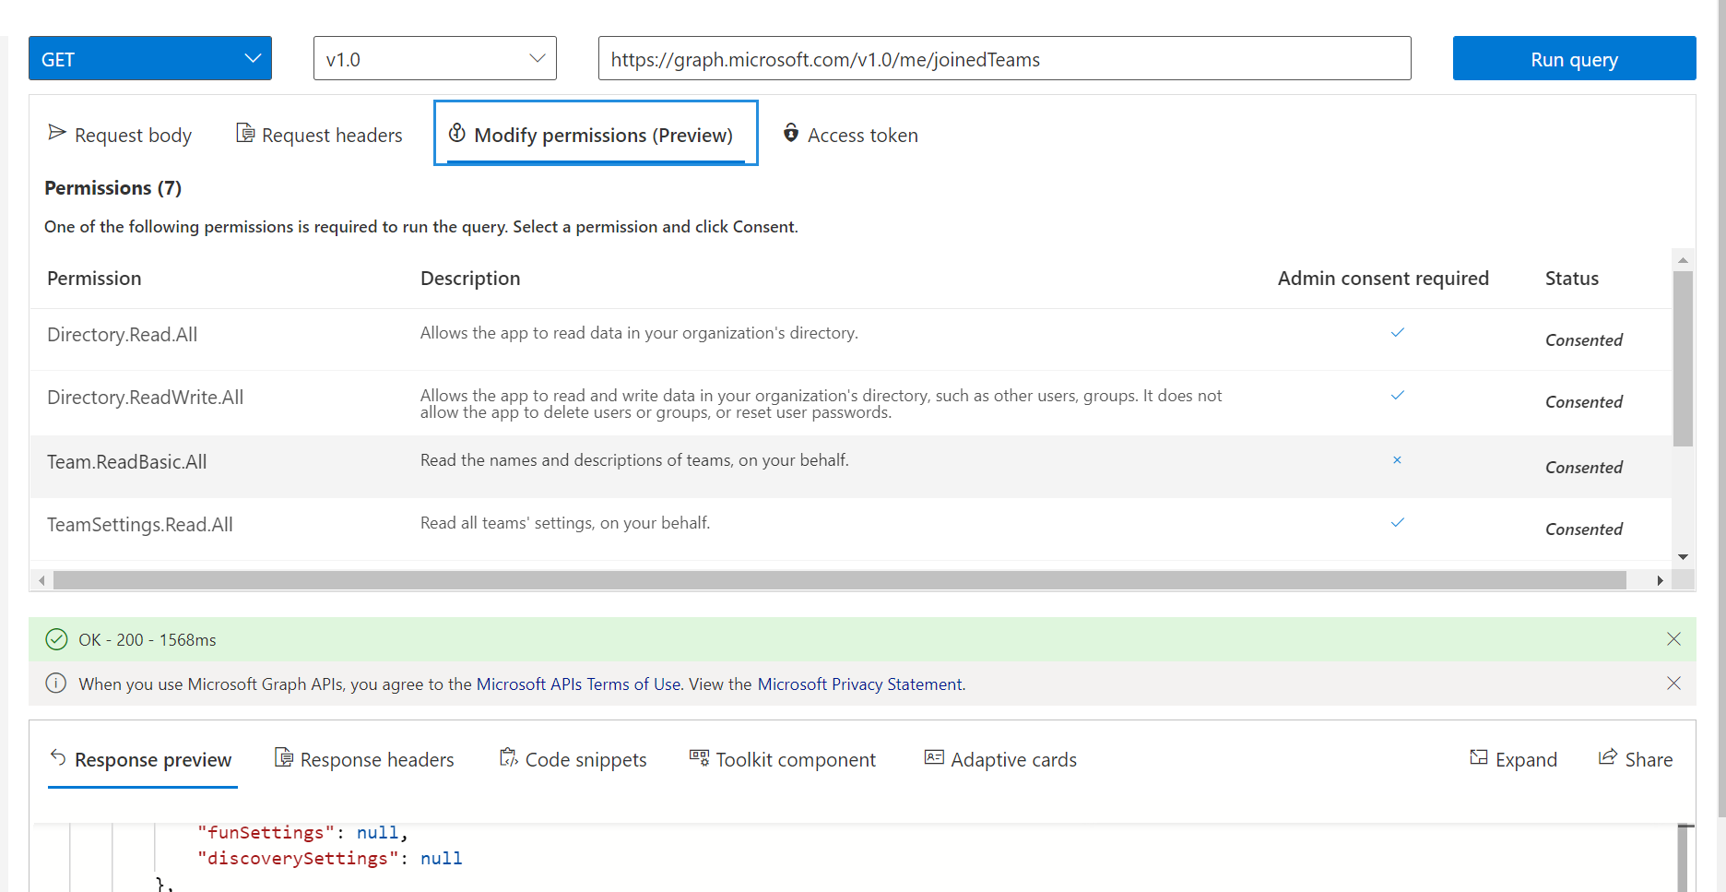Open the Code snippets tab
This screenshot has height=892, width=1726.
[573, 759]
